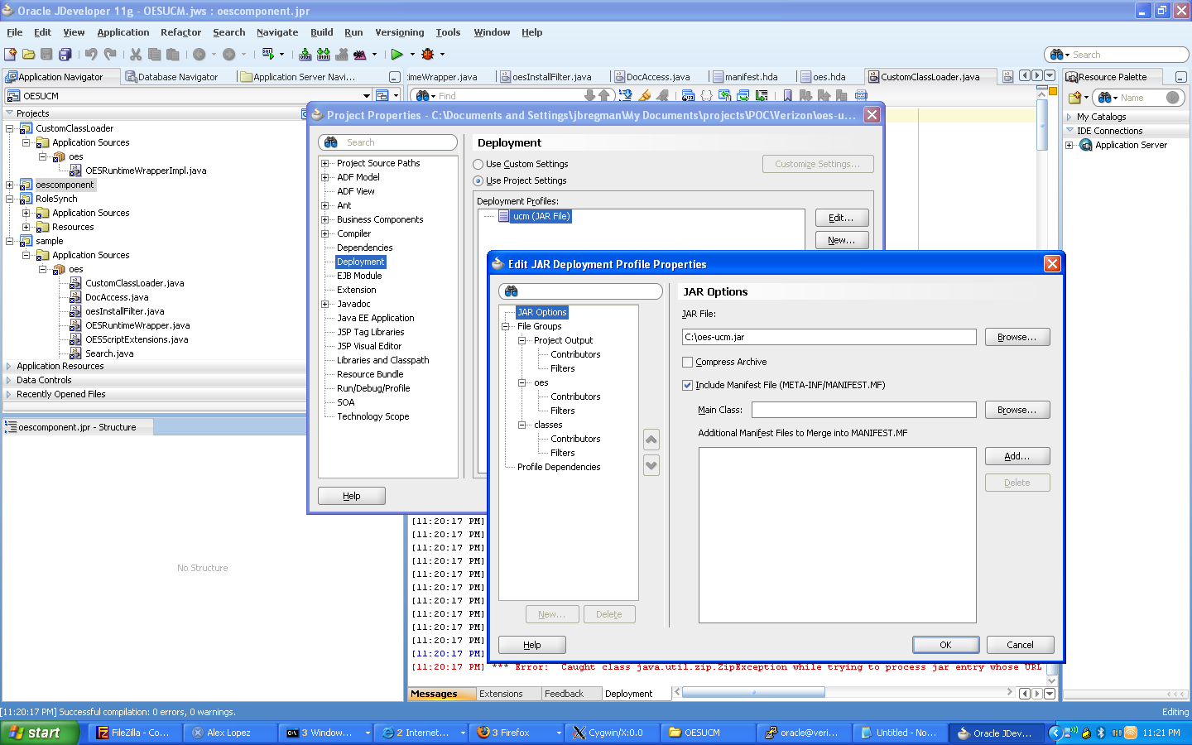This screenshot has width=1192, height=745.
Task: Collapse the Project Output tree node
Action: click(x=522, y=341)
